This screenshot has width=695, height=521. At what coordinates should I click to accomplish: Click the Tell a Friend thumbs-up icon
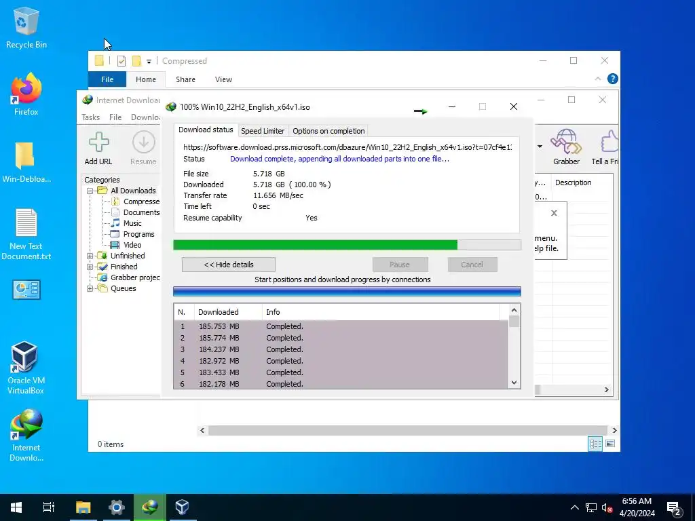click(x=609, y=141)
